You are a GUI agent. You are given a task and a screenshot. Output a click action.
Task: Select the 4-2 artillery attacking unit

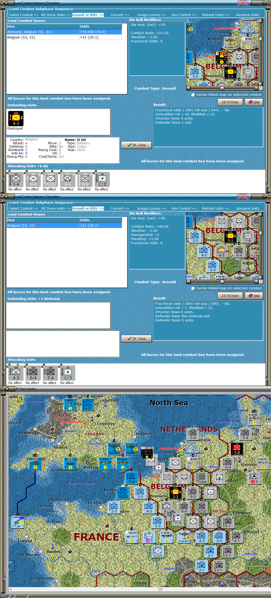(102, 180)
